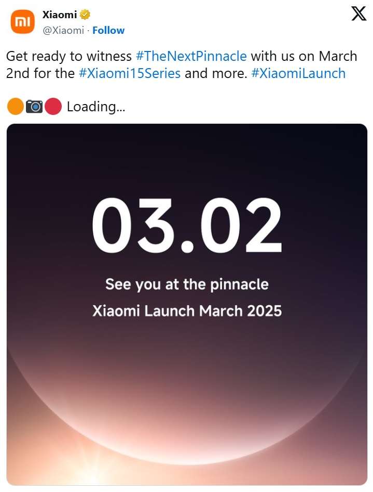Click the gold verified badge
373x492 pixels.
pos(85,15)
